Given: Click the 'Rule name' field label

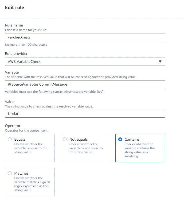Looking at the screenshot, I should pos(14,25).
